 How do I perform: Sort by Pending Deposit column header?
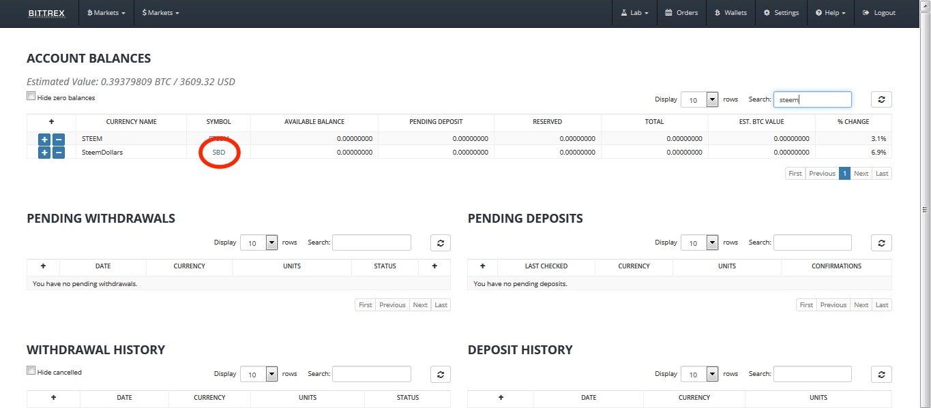point(436,122)
